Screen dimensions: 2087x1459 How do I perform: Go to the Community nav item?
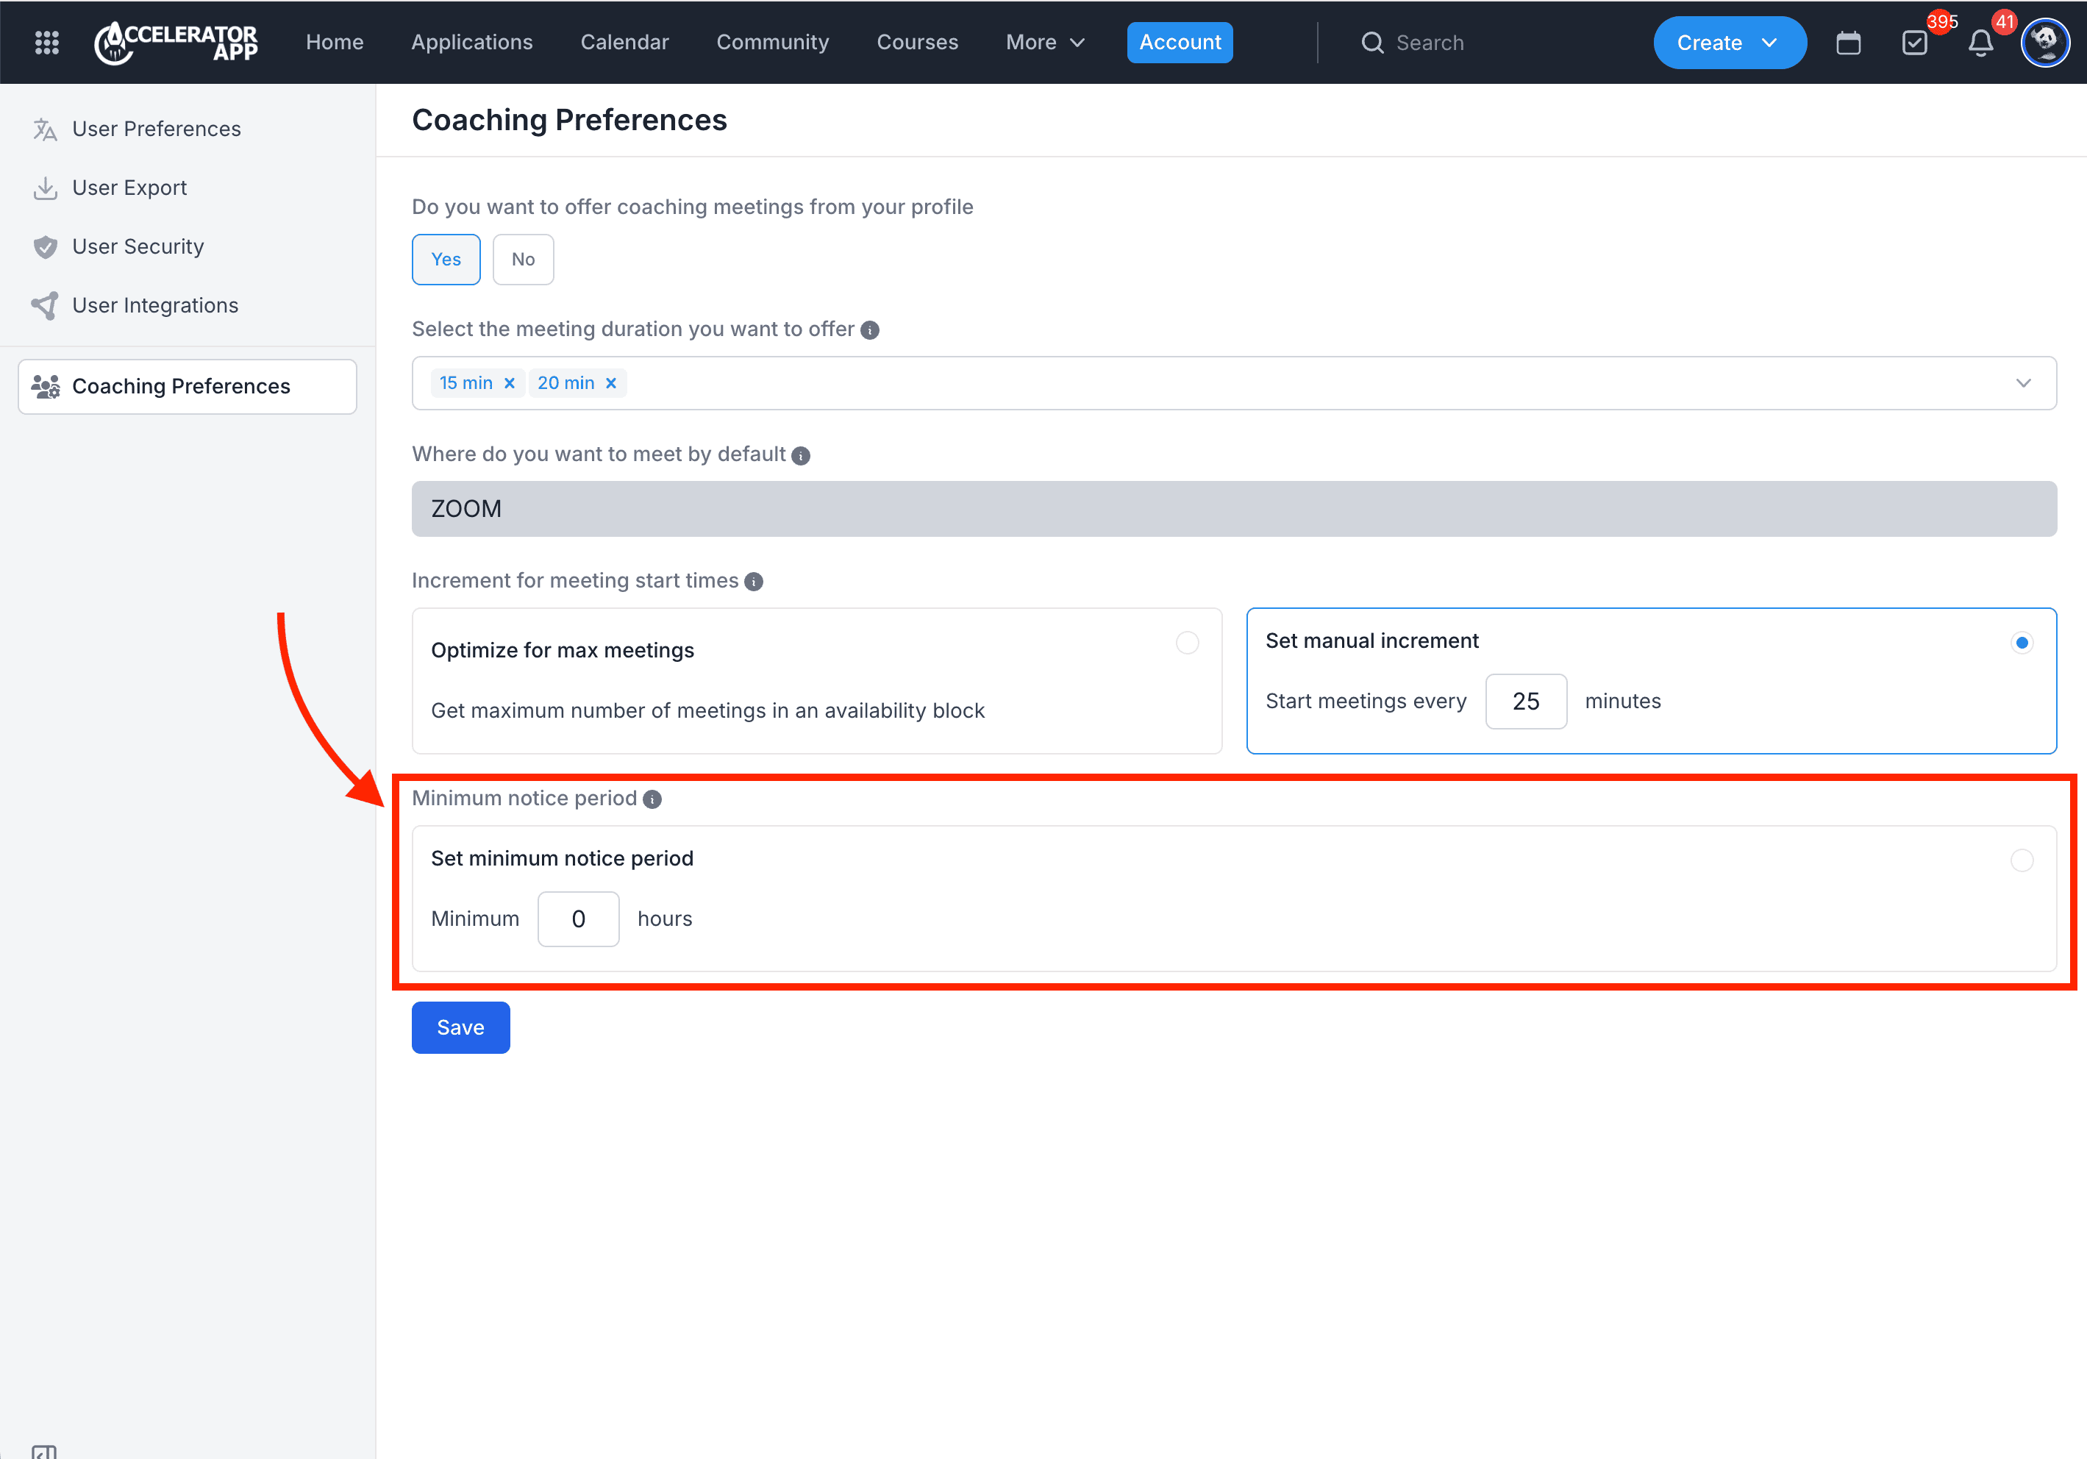[771, 43]
